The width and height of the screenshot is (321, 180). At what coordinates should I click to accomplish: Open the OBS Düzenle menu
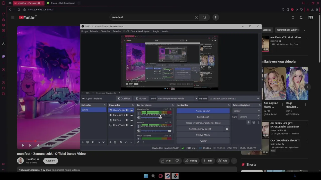pos(94,31)
